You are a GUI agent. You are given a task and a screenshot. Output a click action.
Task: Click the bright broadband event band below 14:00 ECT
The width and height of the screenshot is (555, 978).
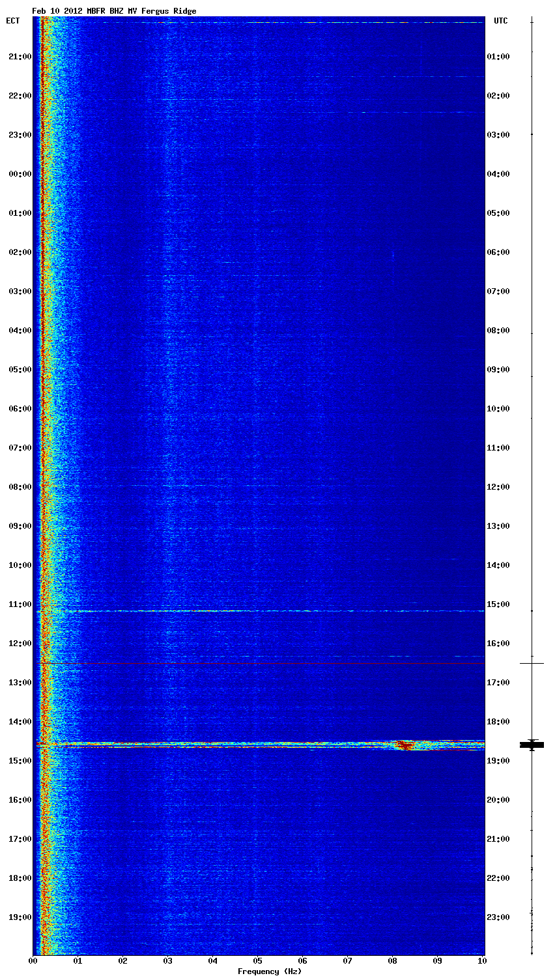pyautogui.click(x=259, y=745)
